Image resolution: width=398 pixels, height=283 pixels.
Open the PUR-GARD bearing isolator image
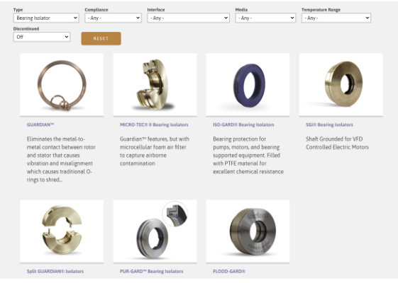155,231
